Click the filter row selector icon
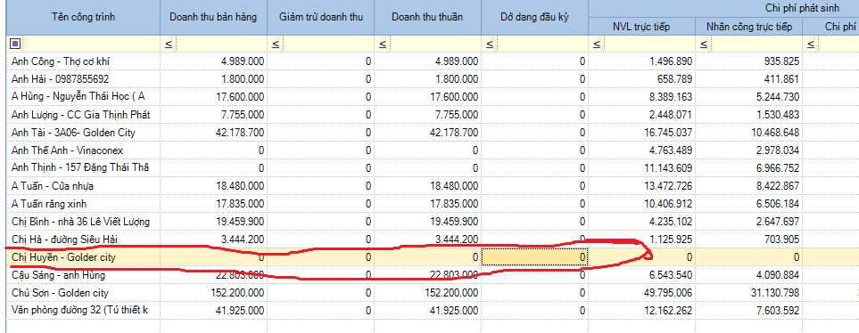Viewport: 859px width, 333px height. pyautogui.click(x=15, y=44)
